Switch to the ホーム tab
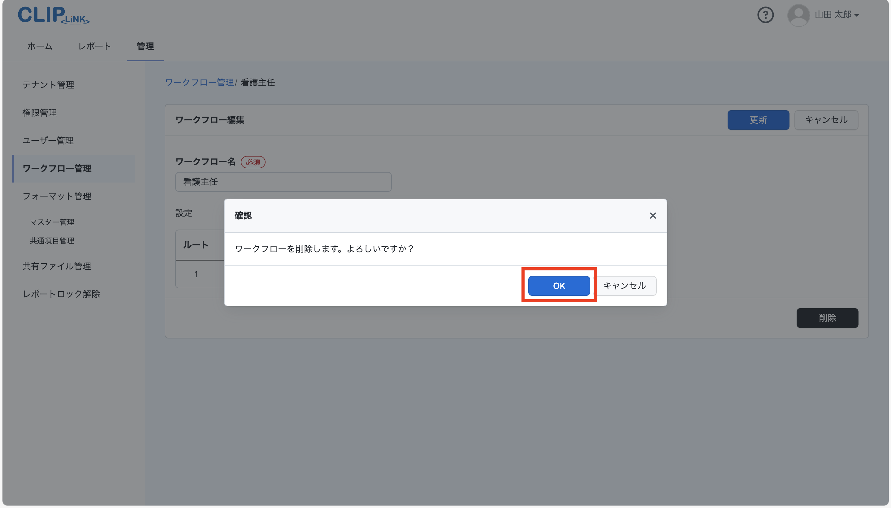891x508 pixels. [x=39, y=46]
